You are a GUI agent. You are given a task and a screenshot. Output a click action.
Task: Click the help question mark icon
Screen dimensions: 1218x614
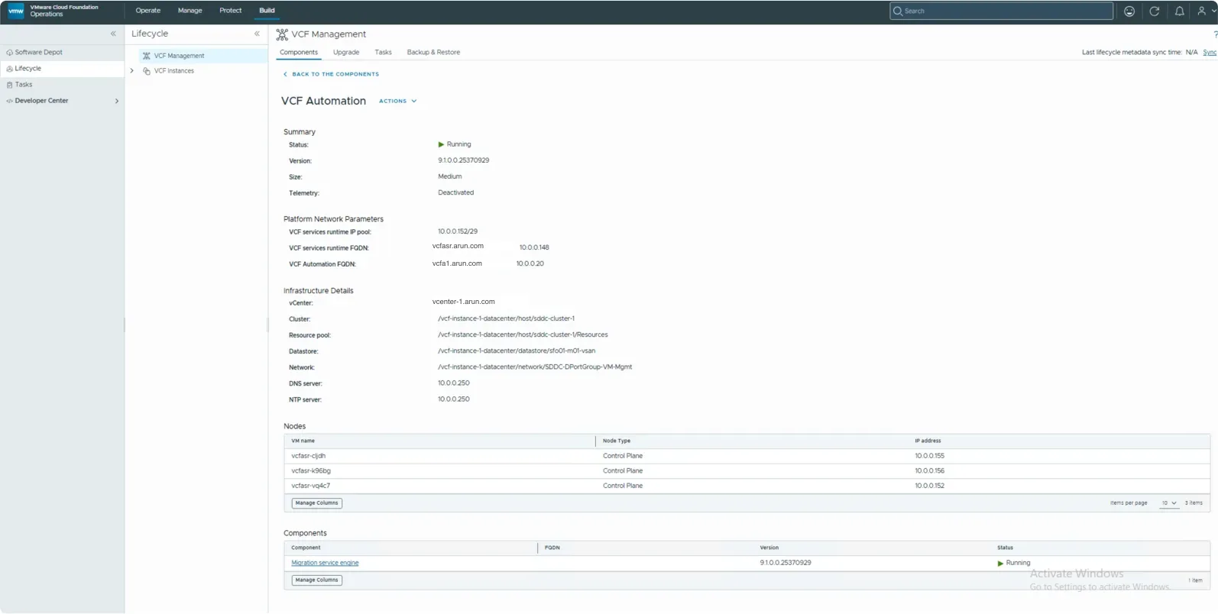point(1215,34)
